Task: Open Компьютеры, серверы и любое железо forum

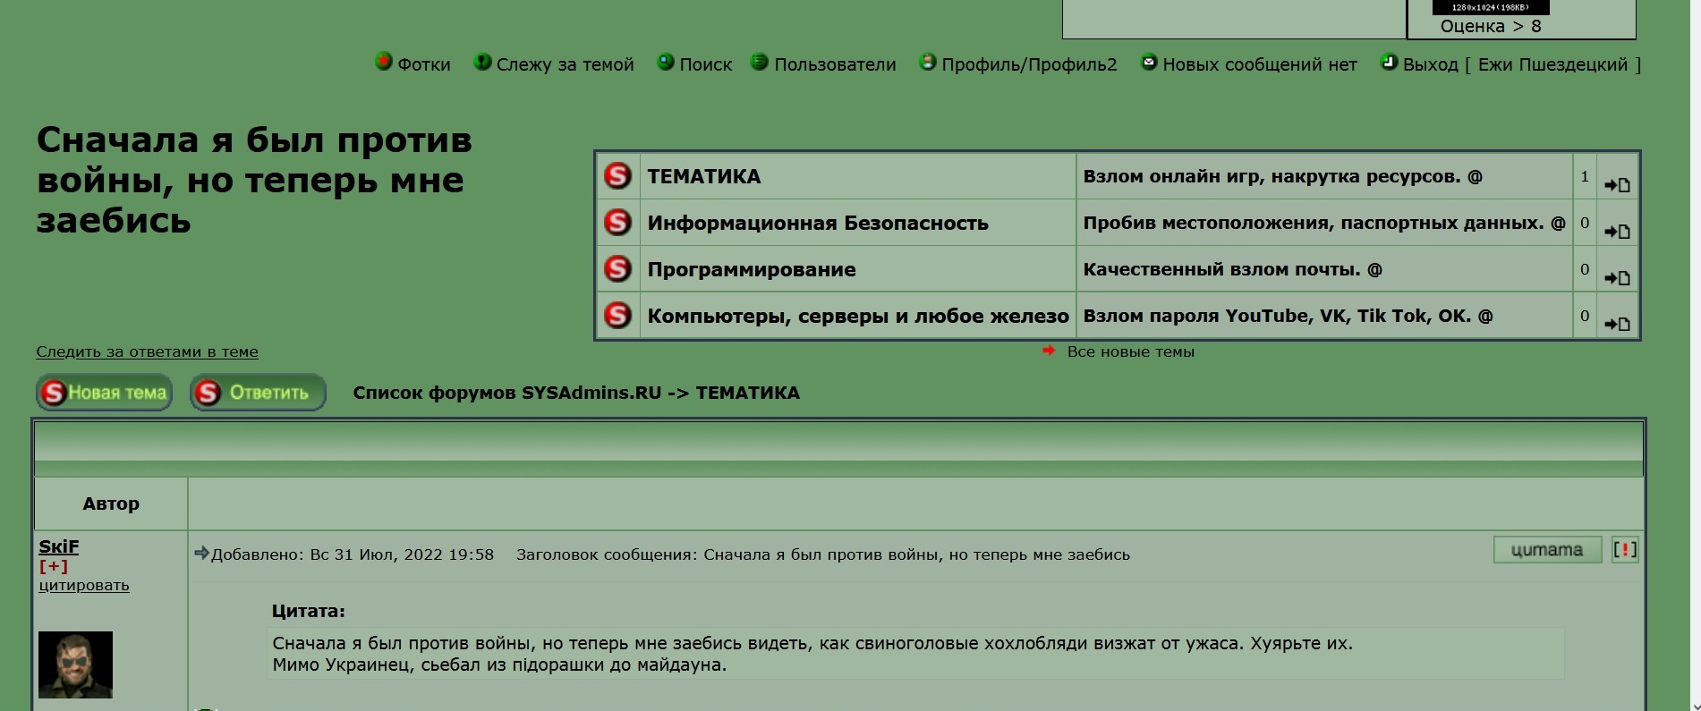Action: [858, 316]
